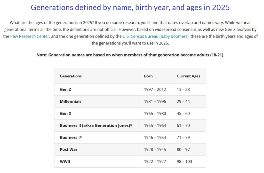Image resolution: width=264 pixels, height=173 pixels.
Task: Open the Pew Research Center link
Action: coord(30,37)
